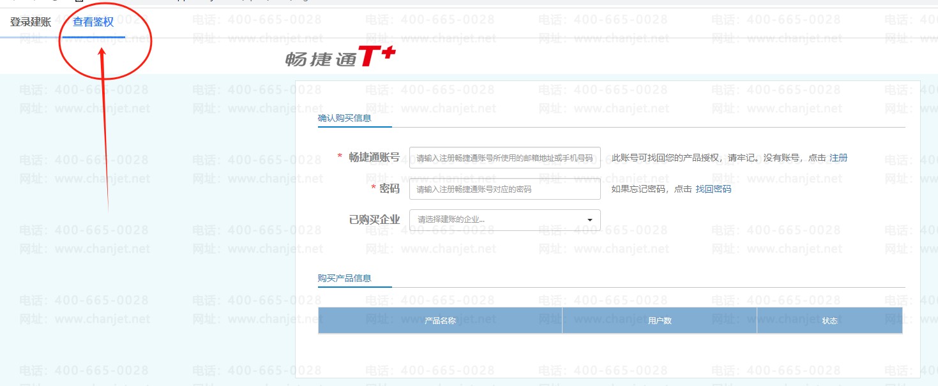Screen dimensions: 938x386
Task: Click the 确认购买信息 section heading
Action: (x=345, y=118)
